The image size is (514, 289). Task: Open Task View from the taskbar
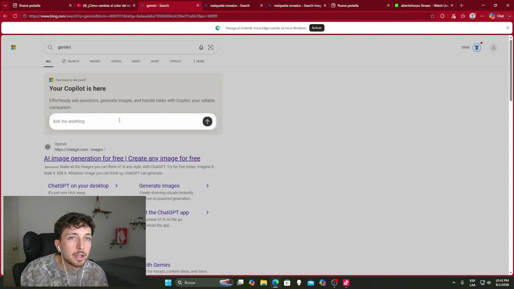tap(240, 283)
